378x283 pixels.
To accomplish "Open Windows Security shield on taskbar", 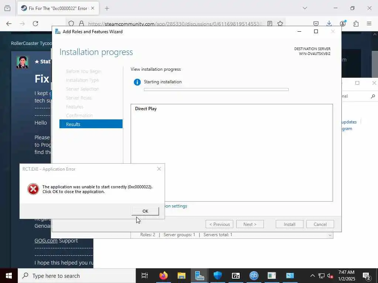I will (x=218, y=276).
